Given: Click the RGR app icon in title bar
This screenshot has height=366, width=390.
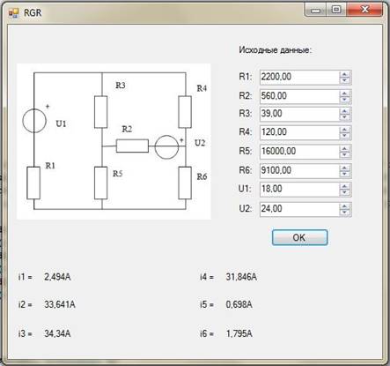Looking at the screenshot, I should [13, 12].
